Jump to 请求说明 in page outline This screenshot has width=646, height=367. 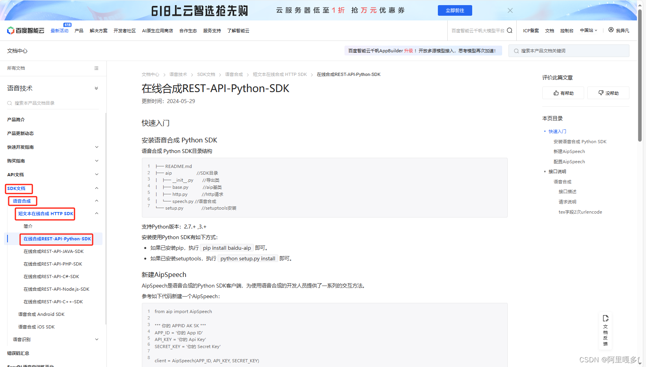coord(568,202)
